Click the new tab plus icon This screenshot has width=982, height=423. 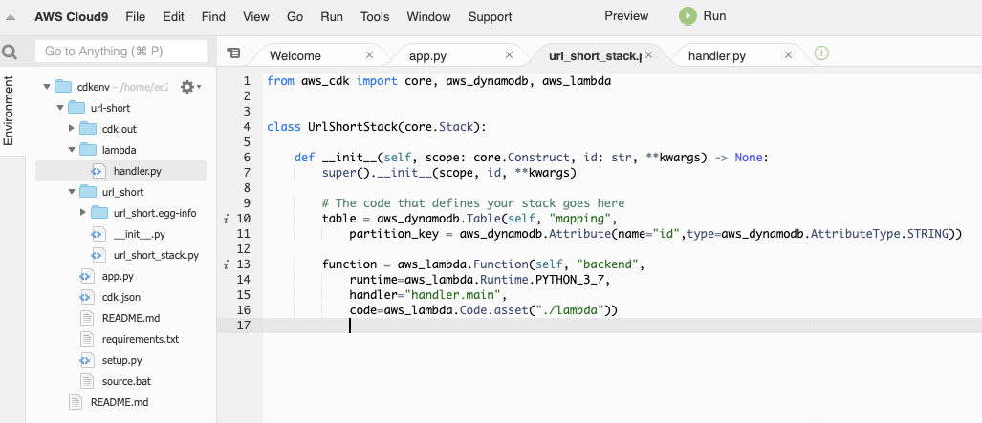point(821,53)
